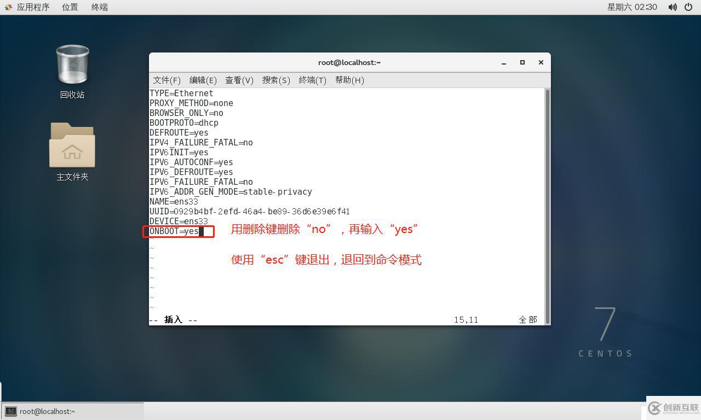Close the root@localhost terminal window
701x420 pixels.
[541, 62]
